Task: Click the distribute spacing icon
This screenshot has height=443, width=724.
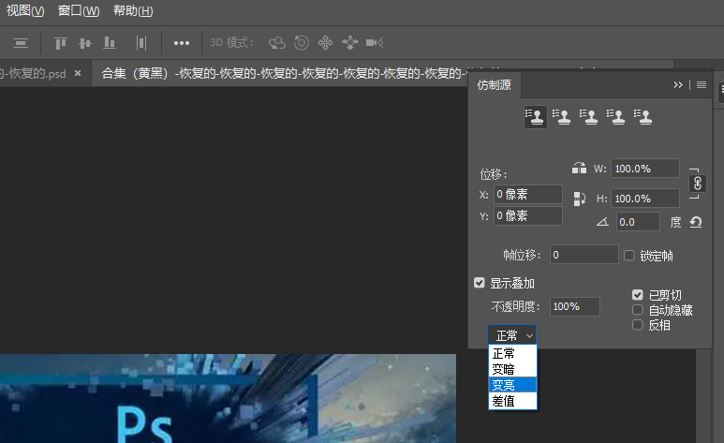Action: click(141, 43)
